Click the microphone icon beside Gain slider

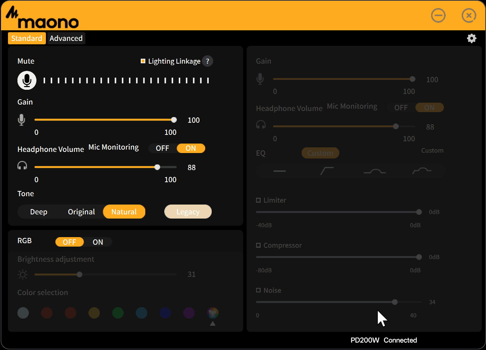[x=22, y=120]
